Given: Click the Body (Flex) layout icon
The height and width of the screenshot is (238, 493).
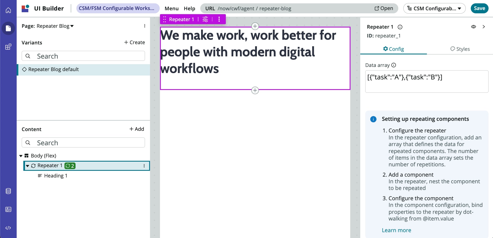Looking at the screenshot, I should (27, 156).
